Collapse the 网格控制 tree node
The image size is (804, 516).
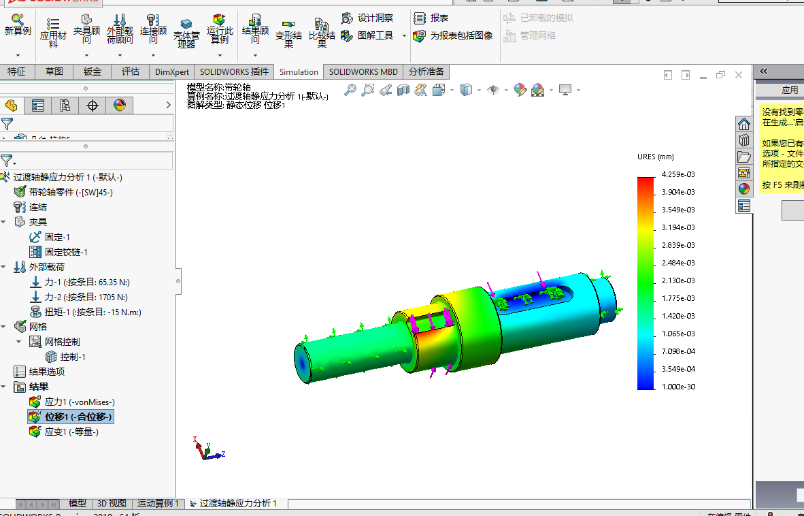(x=19, y=342)
